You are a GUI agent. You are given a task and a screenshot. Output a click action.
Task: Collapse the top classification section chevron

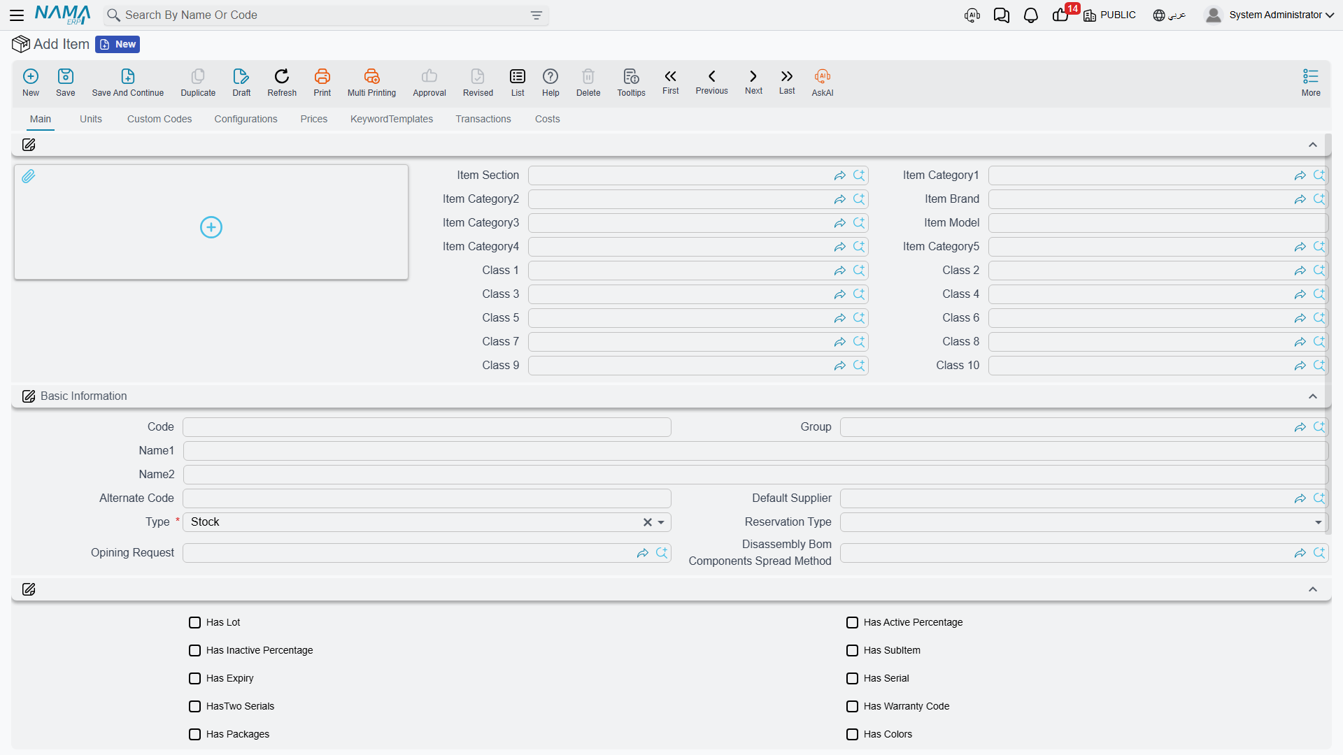[x=1313, y=145]
